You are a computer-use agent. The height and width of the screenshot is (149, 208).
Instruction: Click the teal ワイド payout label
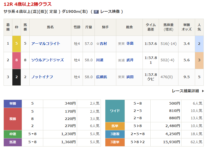click(115, 111)
